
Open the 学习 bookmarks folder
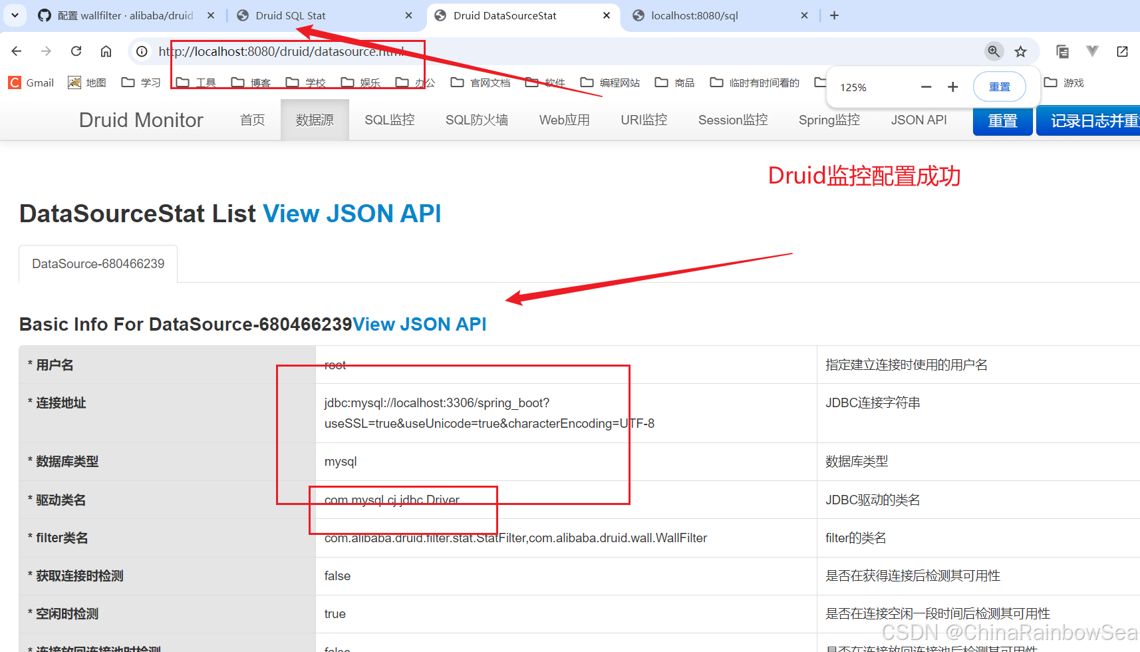click(x=141, y=82)
